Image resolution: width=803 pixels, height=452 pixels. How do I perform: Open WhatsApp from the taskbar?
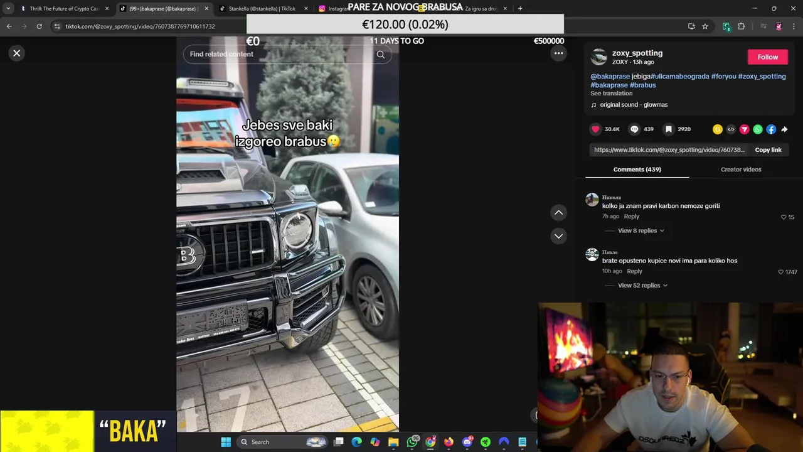click(x=412, y=442)
